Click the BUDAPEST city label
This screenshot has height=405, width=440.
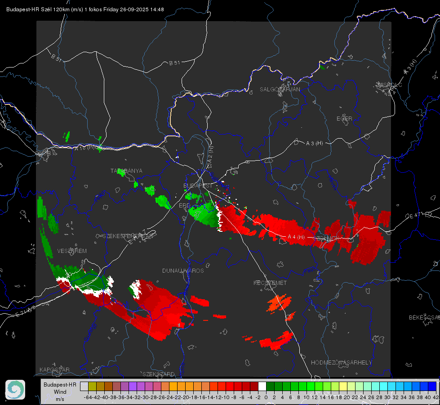(x=198, y=186)
